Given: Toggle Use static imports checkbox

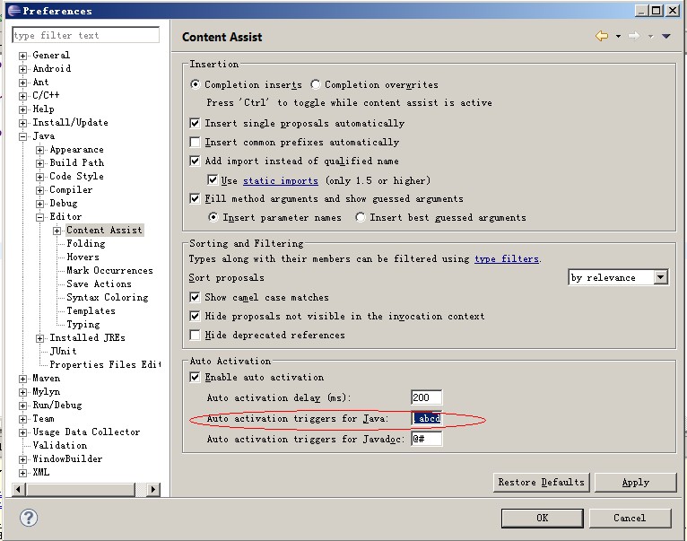Looking at the screenshot, I should point(213,179).
